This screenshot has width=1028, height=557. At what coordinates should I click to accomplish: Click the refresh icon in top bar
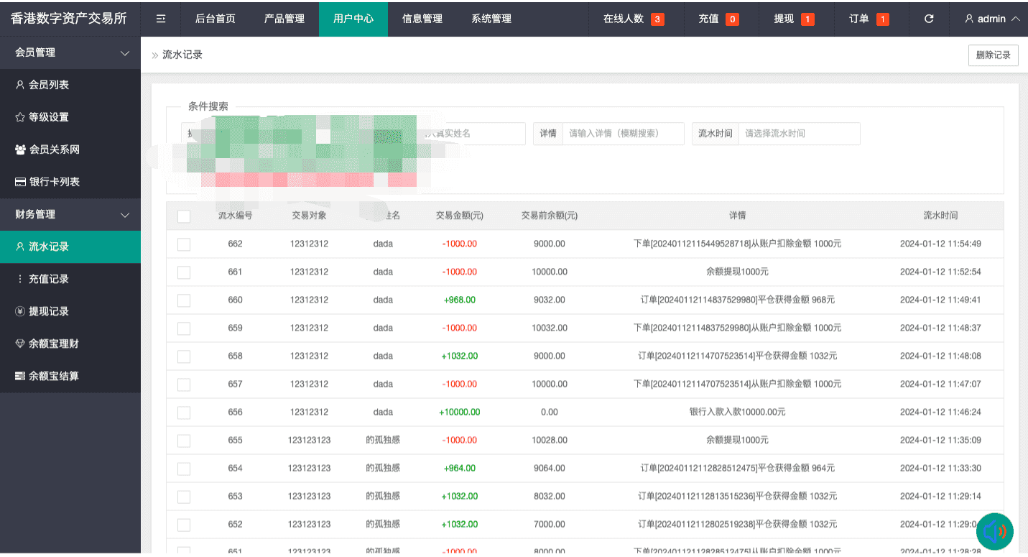929,19
